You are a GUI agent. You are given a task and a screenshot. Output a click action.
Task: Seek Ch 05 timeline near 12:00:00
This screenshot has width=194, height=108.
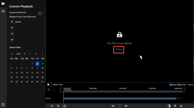coord(123,98)
